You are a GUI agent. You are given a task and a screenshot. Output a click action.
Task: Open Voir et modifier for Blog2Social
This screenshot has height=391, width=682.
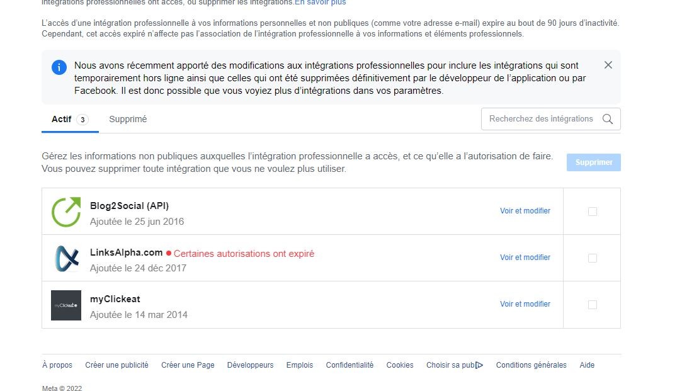click(x=525, y=211)
